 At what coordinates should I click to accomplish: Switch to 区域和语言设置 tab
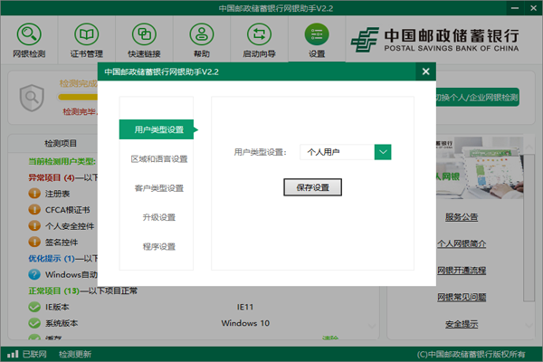[x=158, y=158]
